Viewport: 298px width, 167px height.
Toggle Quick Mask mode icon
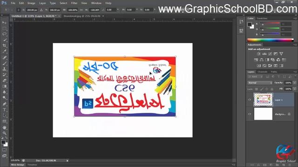point(4,150)
